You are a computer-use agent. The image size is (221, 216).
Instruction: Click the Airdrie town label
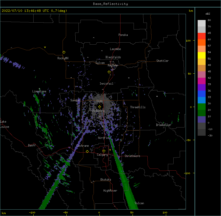104,138
